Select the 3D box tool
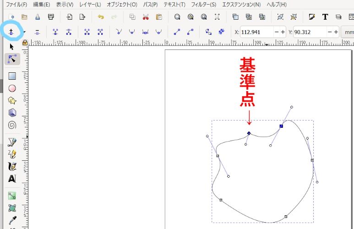Screen dimensions: 354x229 click(12, 113)
